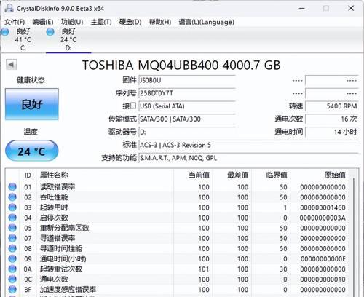364x297 pixels.
Task: Click the blue status circle on C: tab
Action: pyautogui.click(x=5, y=32)
